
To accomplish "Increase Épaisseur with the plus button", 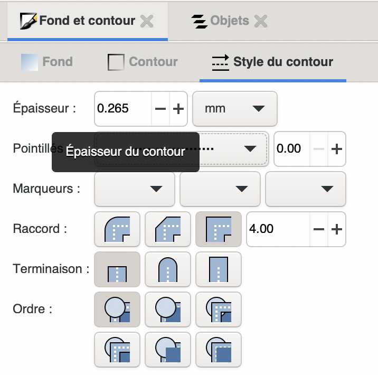I will click(x=178, y=109).
